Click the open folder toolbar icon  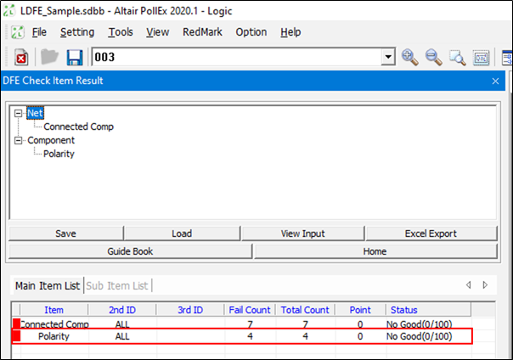49,58
